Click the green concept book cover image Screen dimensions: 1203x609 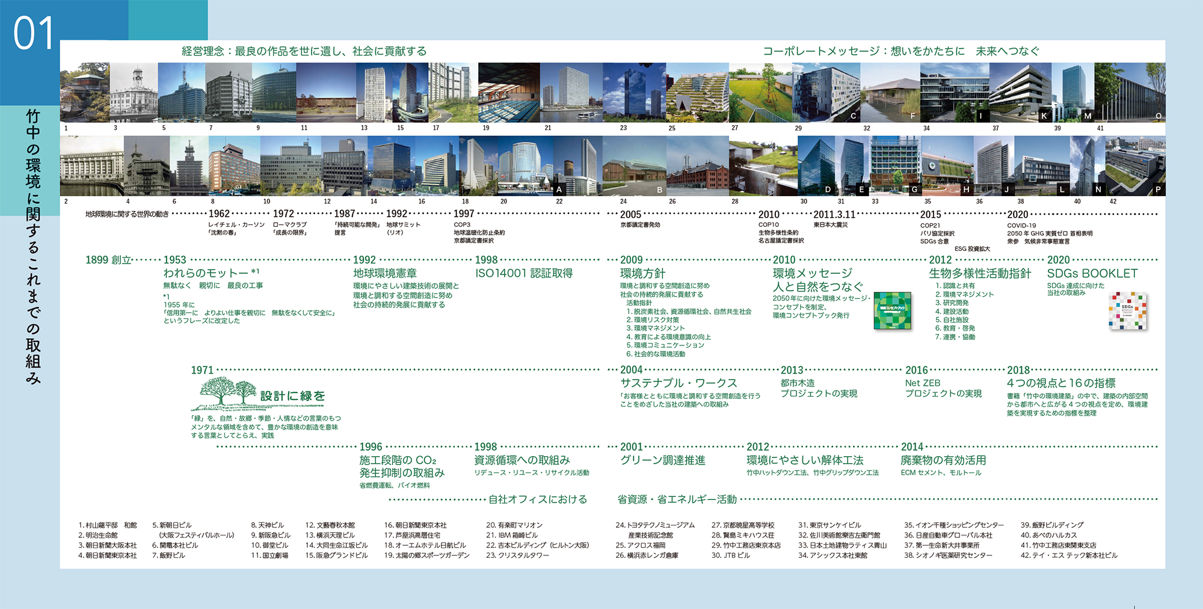[x=892, y=311]
